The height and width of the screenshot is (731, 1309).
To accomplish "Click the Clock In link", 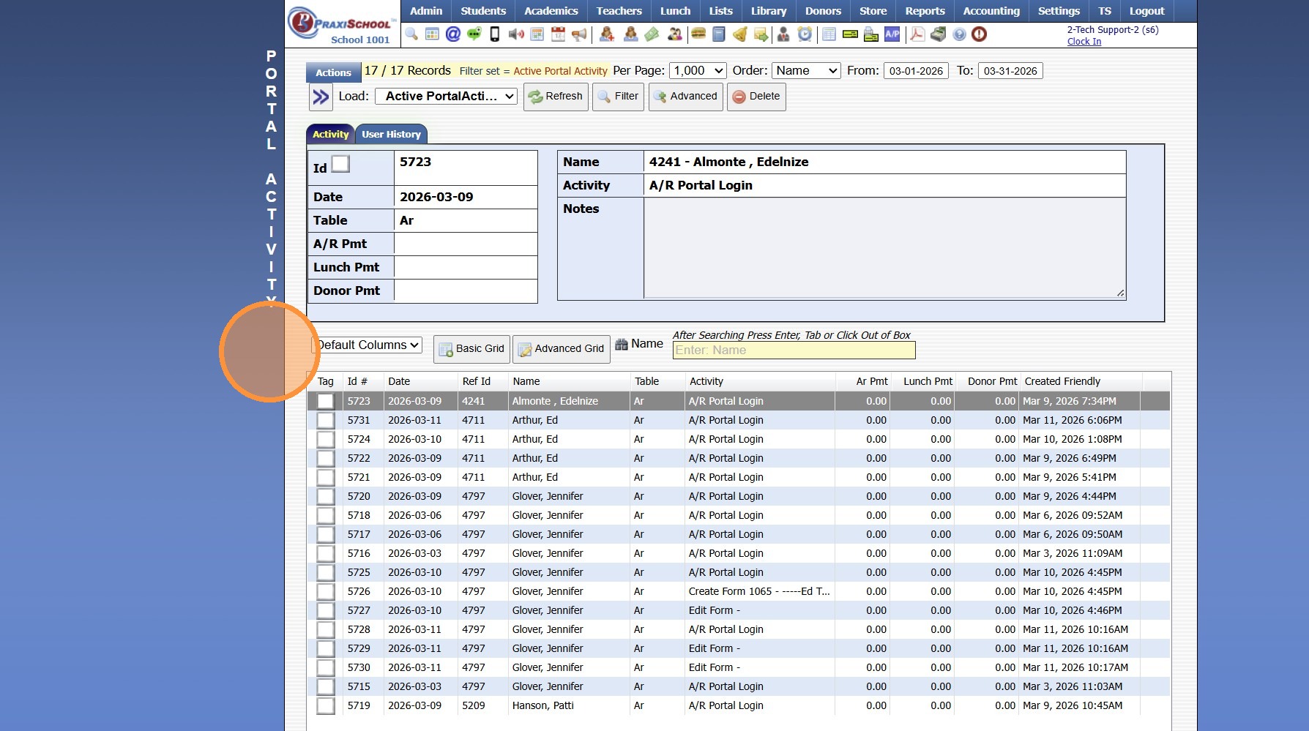I will [x=1084, y=42].
